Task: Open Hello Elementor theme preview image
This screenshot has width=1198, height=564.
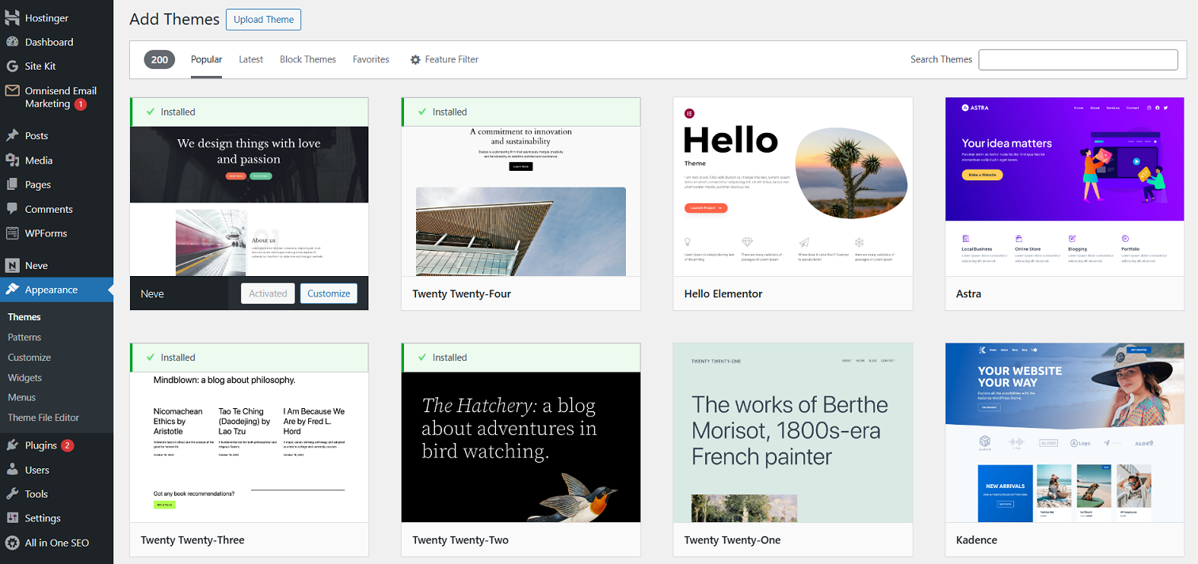Action: pyautogui.click(x=792, y=187)
